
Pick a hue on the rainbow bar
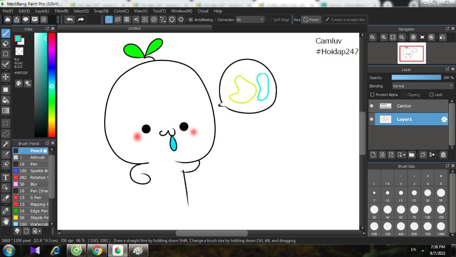52,85
